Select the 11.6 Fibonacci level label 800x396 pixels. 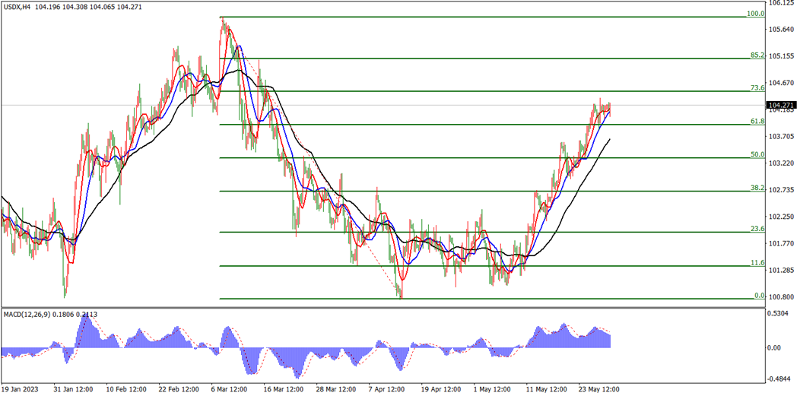tap(757, 263)
